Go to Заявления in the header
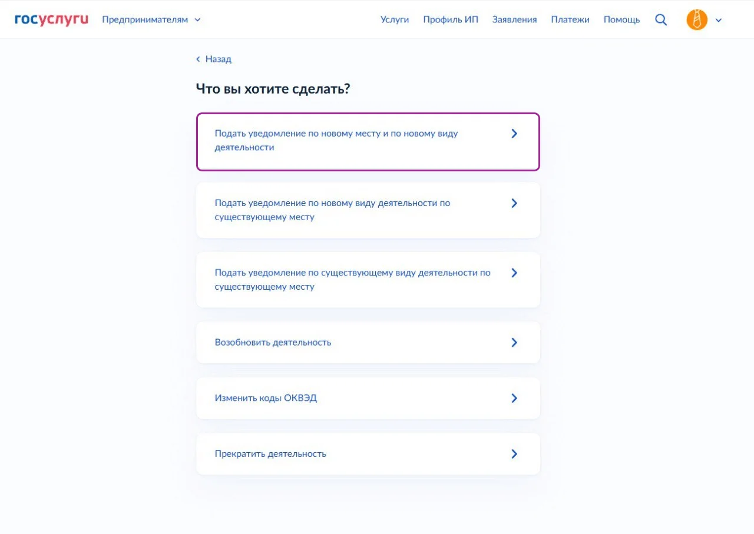The height and width of the screenshot is (534, 754). pyautogui.click(x=515, y=19)
